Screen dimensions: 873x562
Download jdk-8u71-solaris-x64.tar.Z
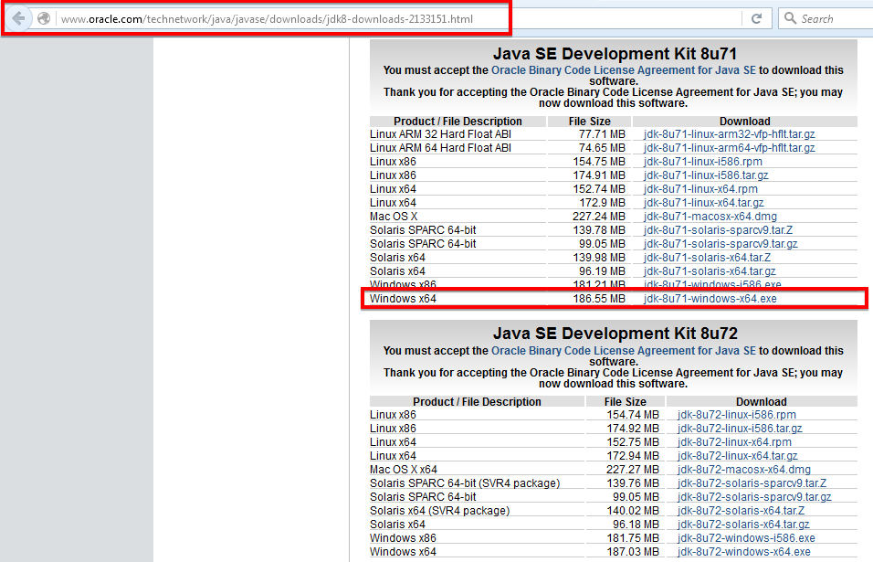click(x=707, y=258)
